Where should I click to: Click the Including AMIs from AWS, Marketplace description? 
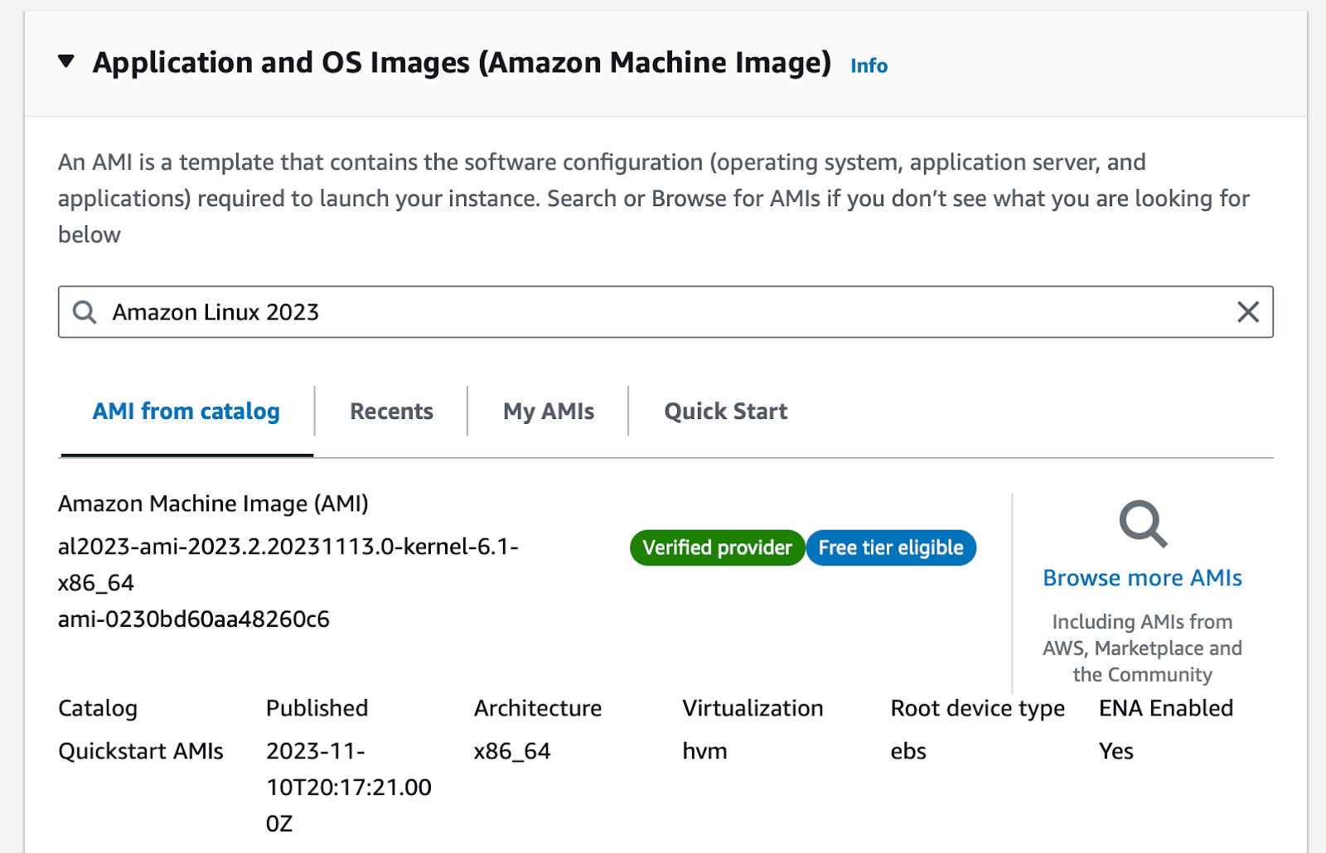(x=1143, y=648)
